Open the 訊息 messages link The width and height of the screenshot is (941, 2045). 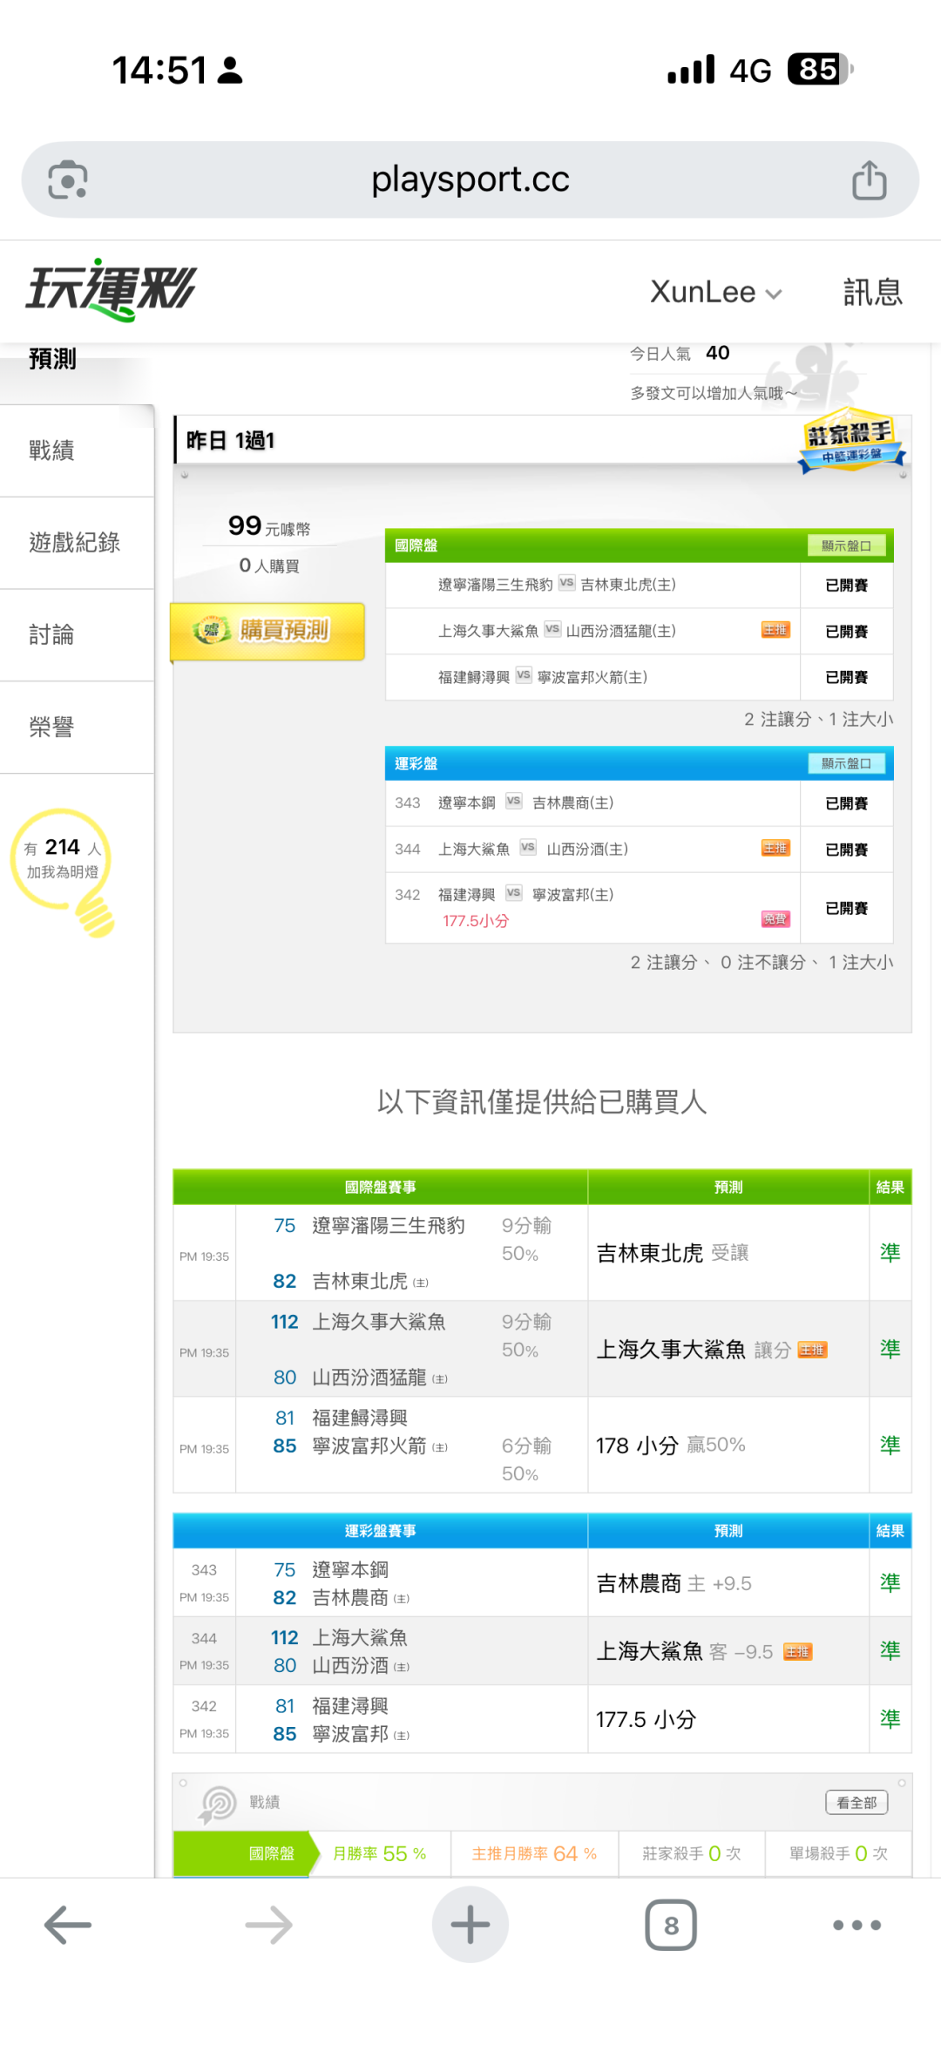[872, 293]
